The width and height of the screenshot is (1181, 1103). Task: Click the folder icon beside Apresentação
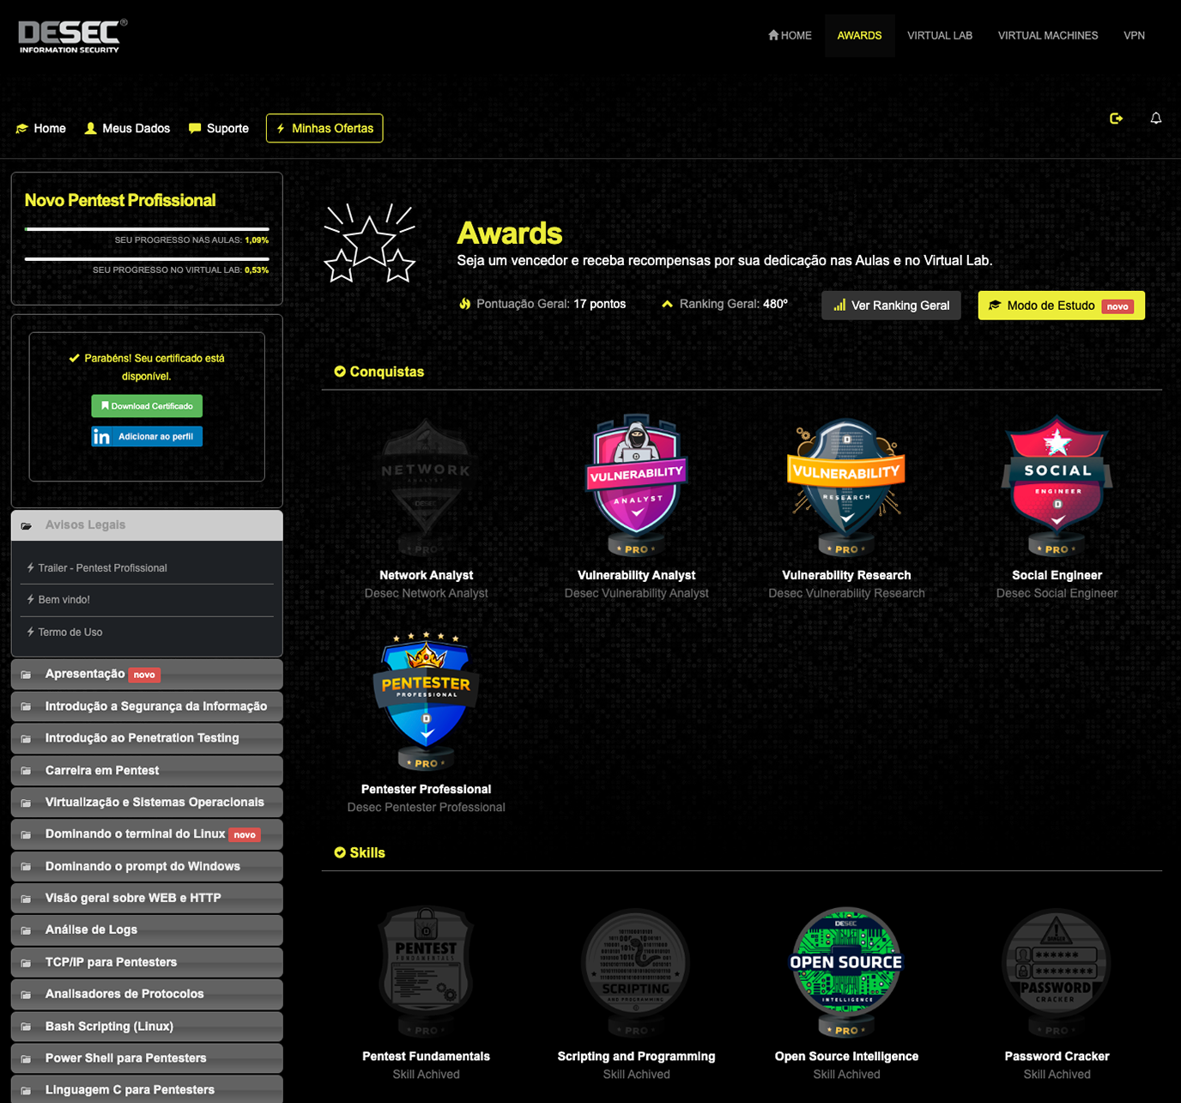pyautogui.click(x=27, y=675)
